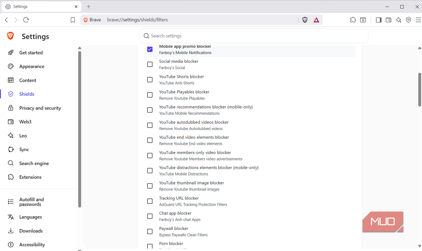Check the YouTube Playables blocker box

pos(150,95)
